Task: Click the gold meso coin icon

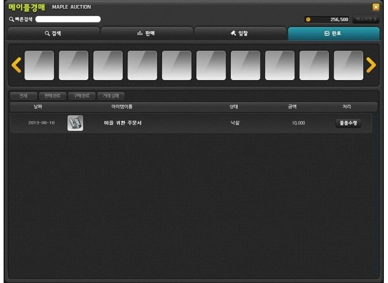Action: (x=308, y=20)
